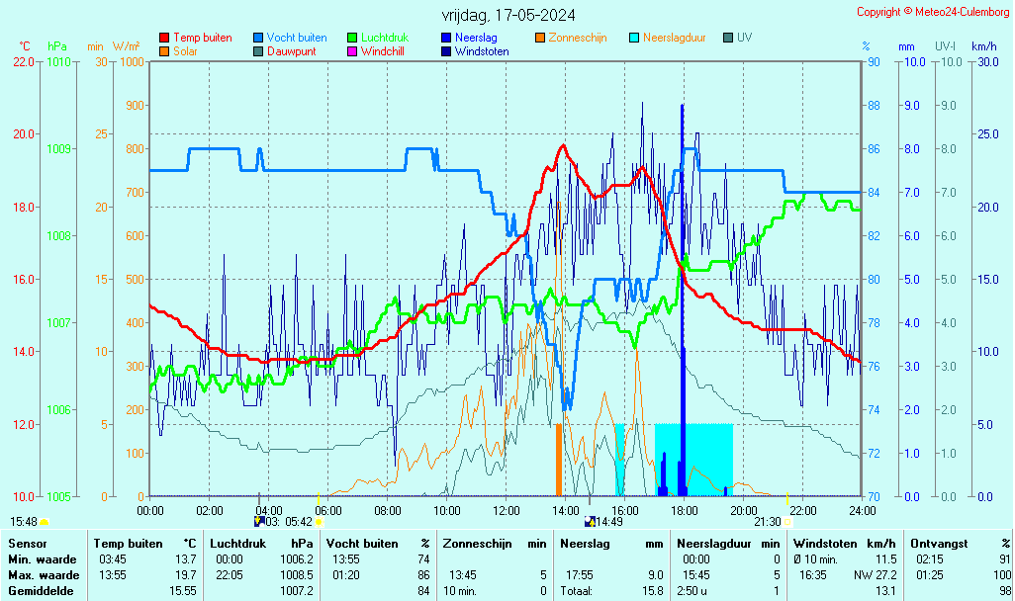This screenshot has width=1015, height=601.
Task: Click the red Temp buiten legend swatch
Action: pyautogui.click(x=164, y=38)
